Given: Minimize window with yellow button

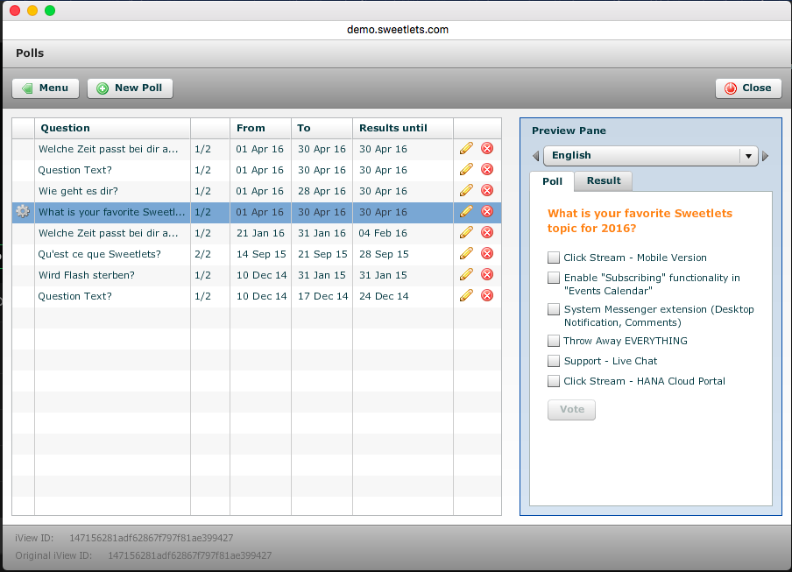Looking at the screenshot, I should coord(32,11).
